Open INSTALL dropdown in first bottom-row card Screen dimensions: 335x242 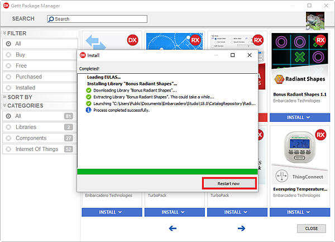click(x=112, y=212)
